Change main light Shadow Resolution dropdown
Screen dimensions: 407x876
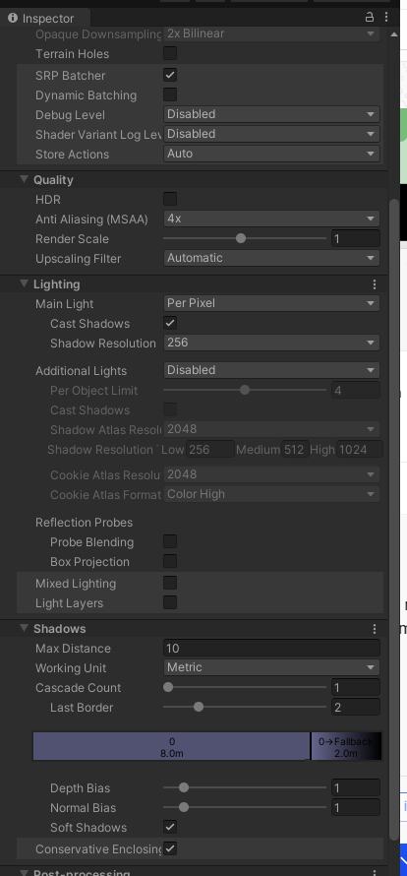(271, 343)
